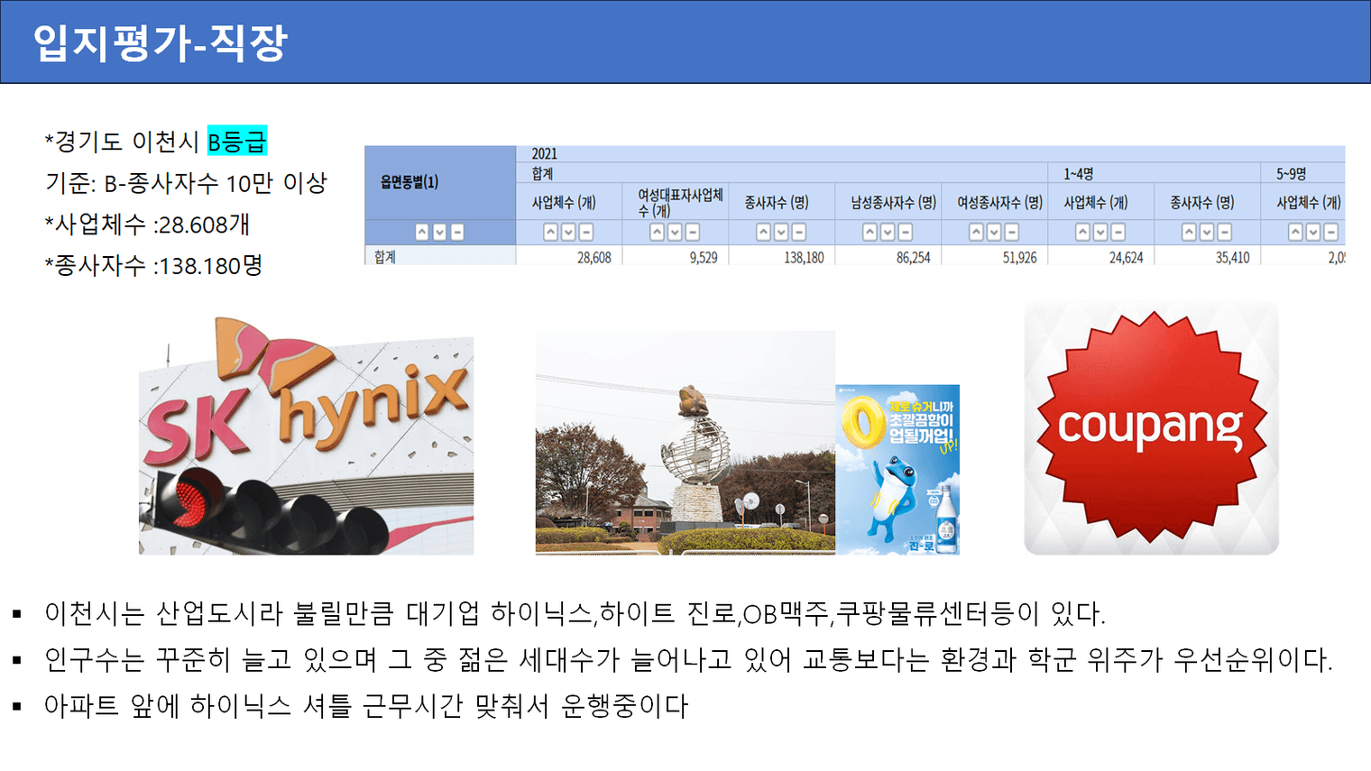Screen dimensions: 1371x771
Task: Sort ascending the 여성종사자수 (명) column
Action: point(976,232)
